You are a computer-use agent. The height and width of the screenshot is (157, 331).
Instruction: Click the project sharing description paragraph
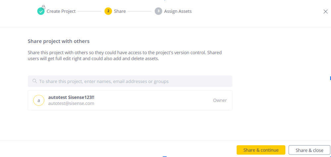pos(125,55)
